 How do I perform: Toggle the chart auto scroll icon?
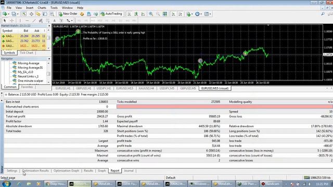point(173,14)
